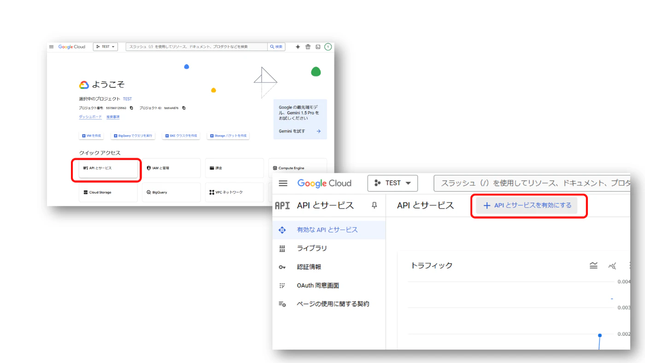Select the project ID test-e4d76 text
Image resolution: width=645 pixels, height=363 pixels.
171,108
